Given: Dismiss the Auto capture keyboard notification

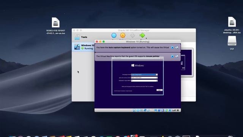Looking at the screenshot, I should [172, 48].
